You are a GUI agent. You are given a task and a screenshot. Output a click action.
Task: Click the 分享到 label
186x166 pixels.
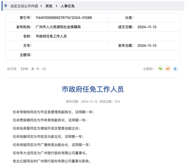click(148, 69)
